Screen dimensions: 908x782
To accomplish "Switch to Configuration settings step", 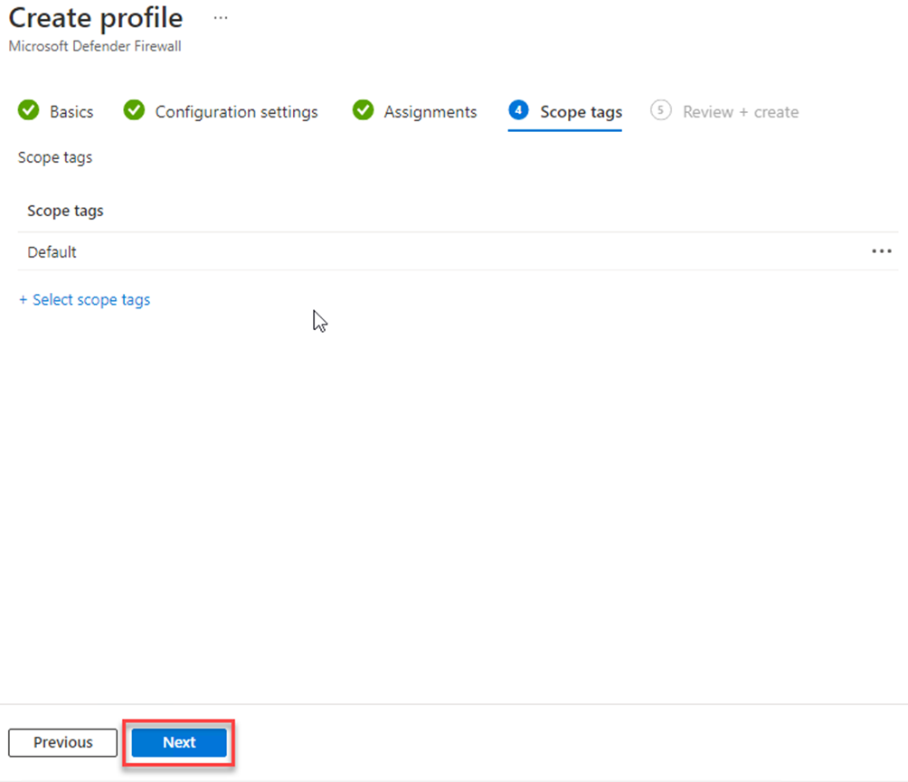I will coord(221,111).
